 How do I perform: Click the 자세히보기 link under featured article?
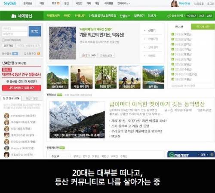point(107,55)
